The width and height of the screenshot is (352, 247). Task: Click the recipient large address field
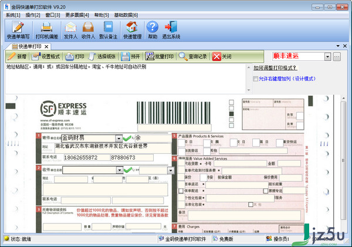pos(105,190)
